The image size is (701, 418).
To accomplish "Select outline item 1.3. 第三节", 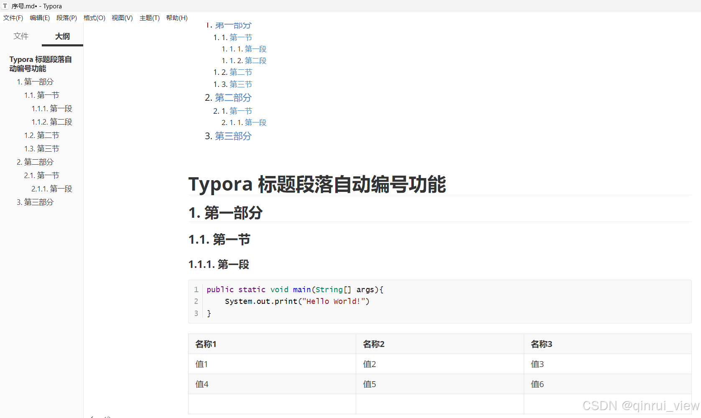I will point(42,148).
